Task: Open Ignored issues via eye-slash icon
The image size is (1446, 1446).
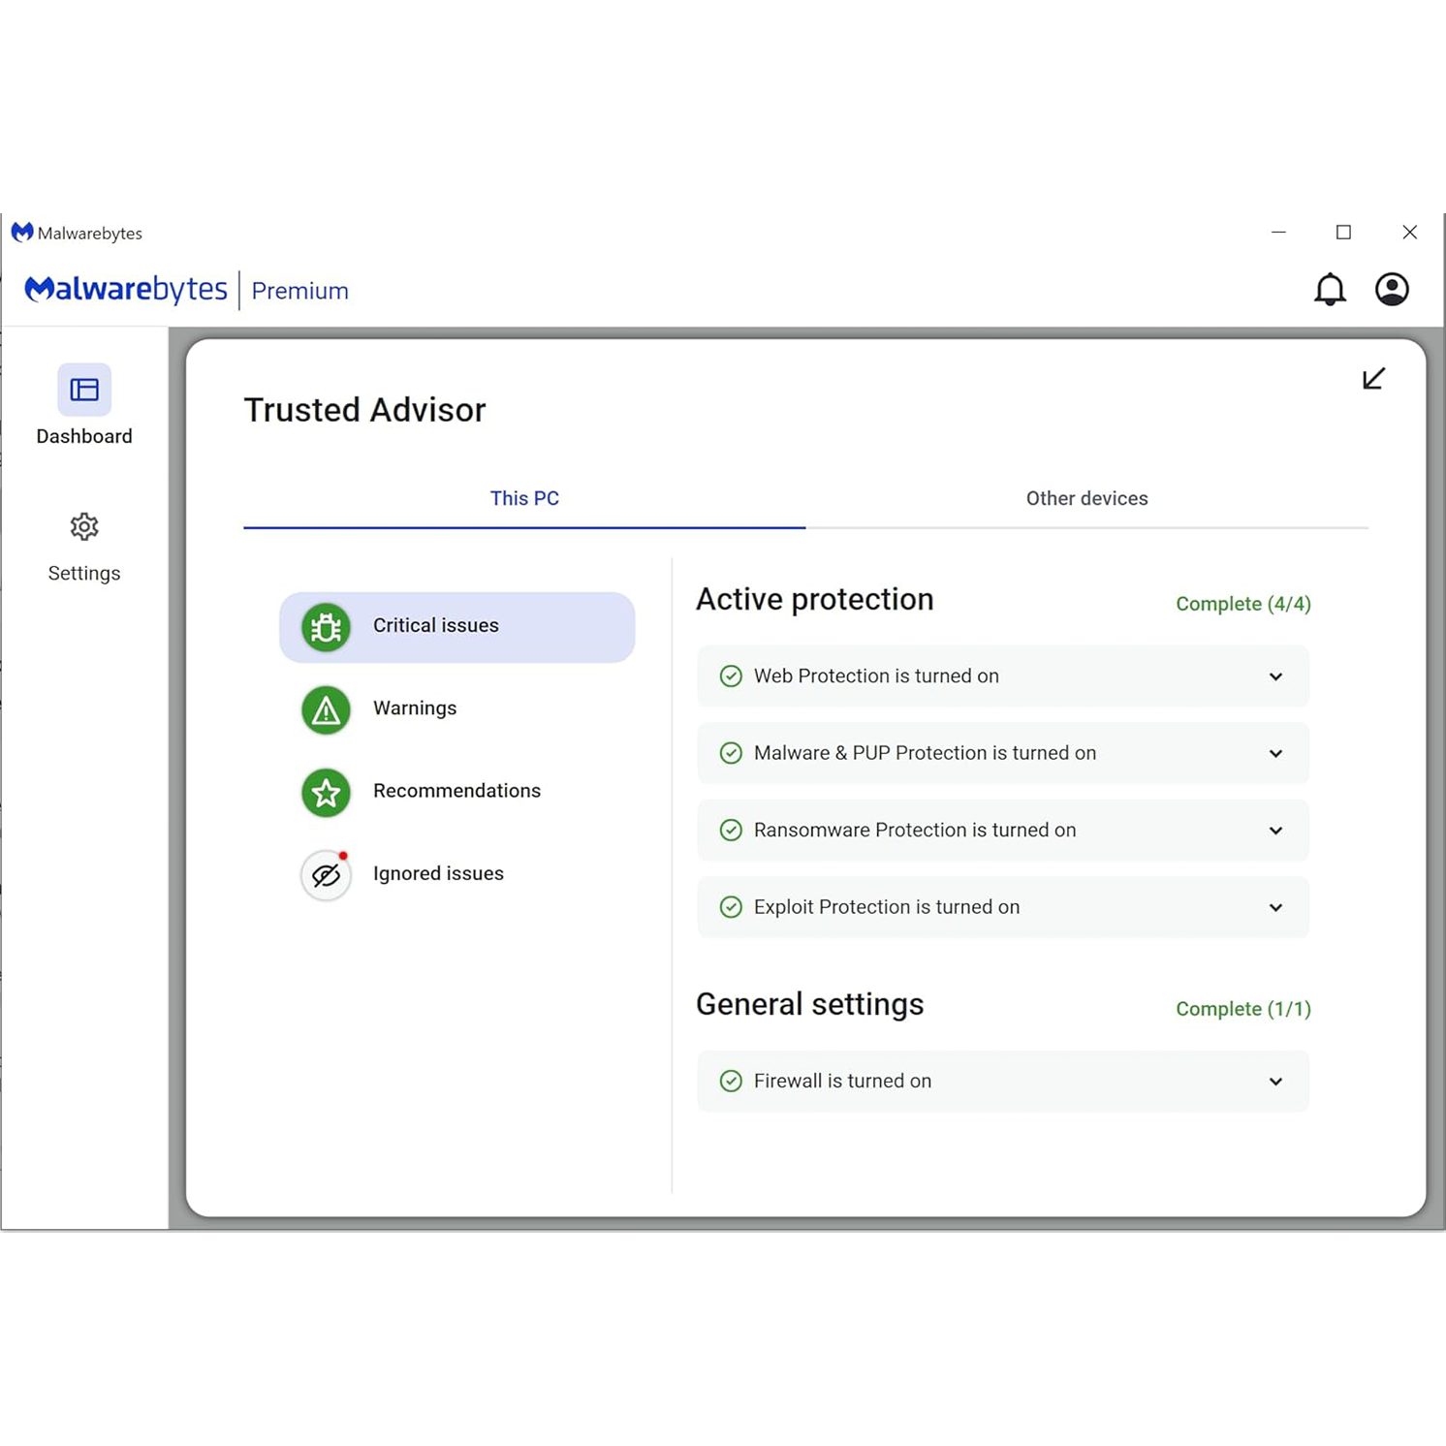Action: click(326, 874)
